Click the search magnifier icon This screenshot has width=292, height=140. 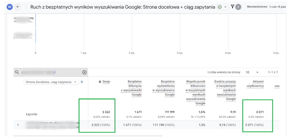pyautogui.click(x=17, y=72)
